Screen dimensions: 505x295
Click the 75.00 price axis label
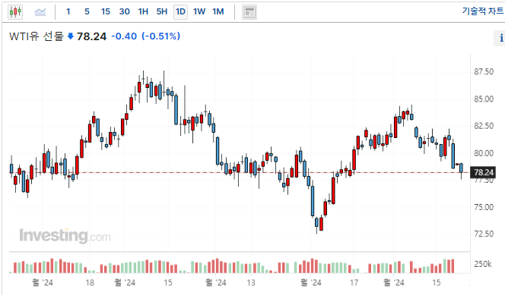(484, 207)
